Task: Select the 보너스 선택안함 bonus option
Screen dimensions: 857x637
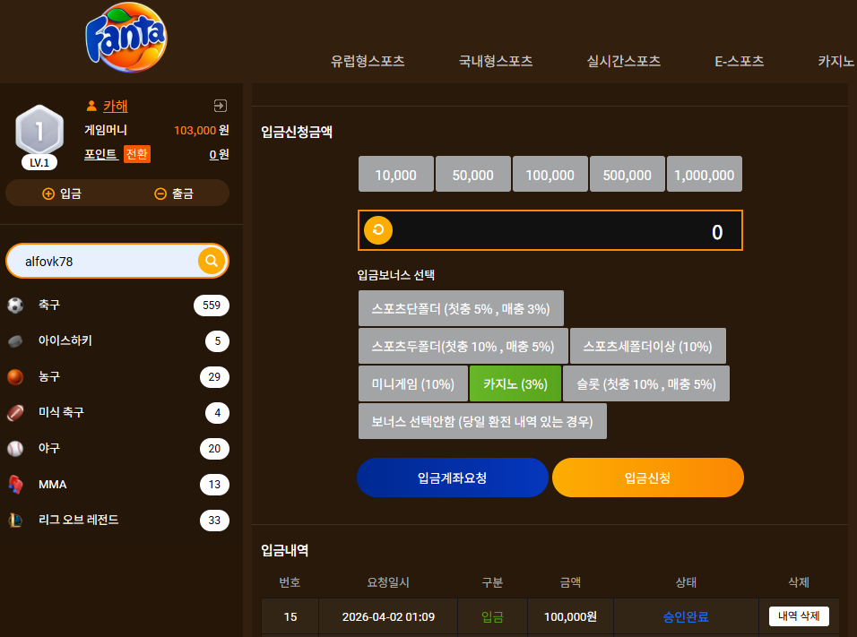Action: [482, 421]
